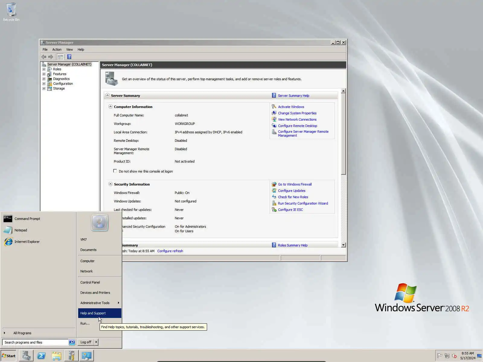Open Windows Explorer folder icon on taskbar
This screenshot has height=362, width=483.
tap(56, 356)
